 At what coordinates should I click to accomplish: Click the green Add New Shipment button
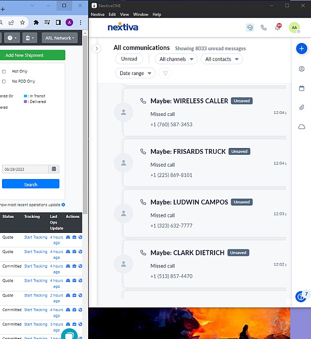coord(32,55)
